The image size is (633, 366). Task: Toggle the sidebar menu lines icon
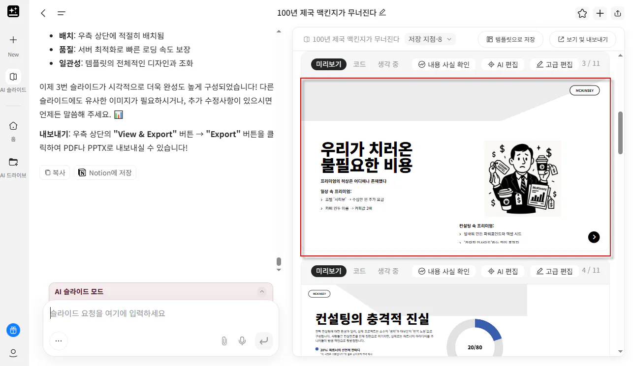[x=61, y=13]
